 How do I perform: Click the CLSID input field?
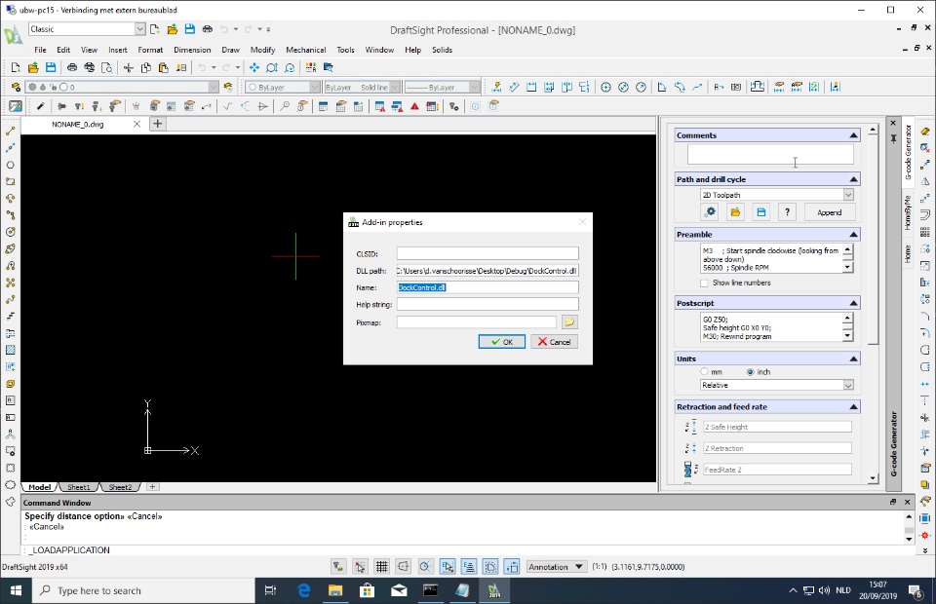(487, 254)
